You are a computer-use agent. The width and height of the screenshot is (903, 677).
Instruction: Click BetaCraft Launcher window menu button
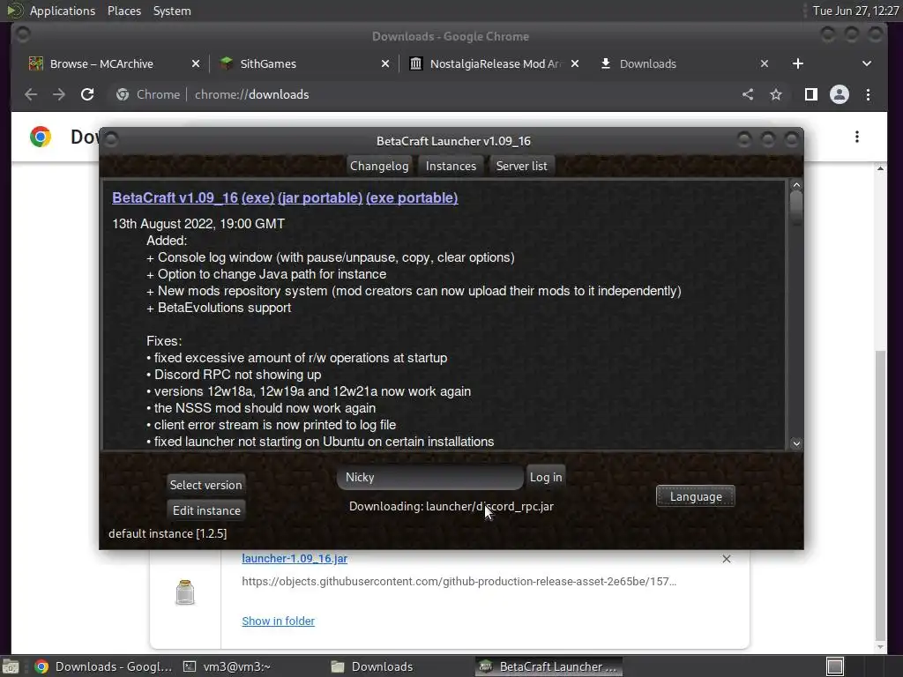pyautogui.click(x=111, y=138)
